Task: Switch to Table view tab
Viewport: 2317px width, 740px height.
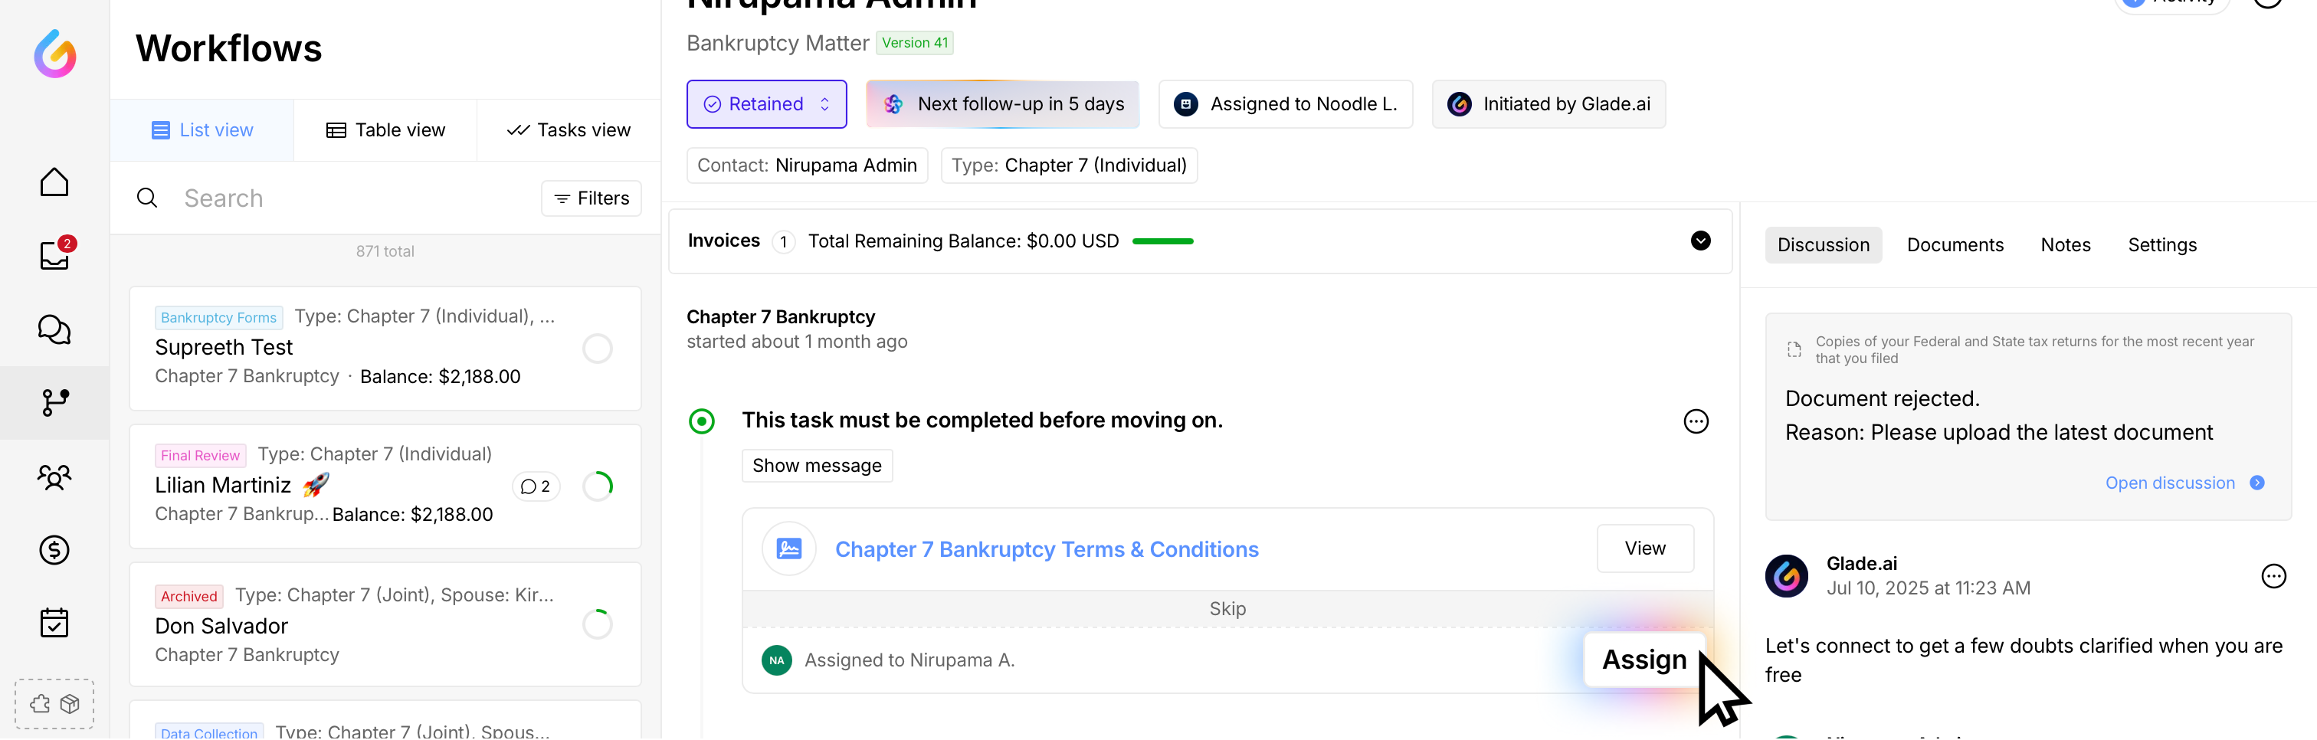Action: click(x=385, y=130)
